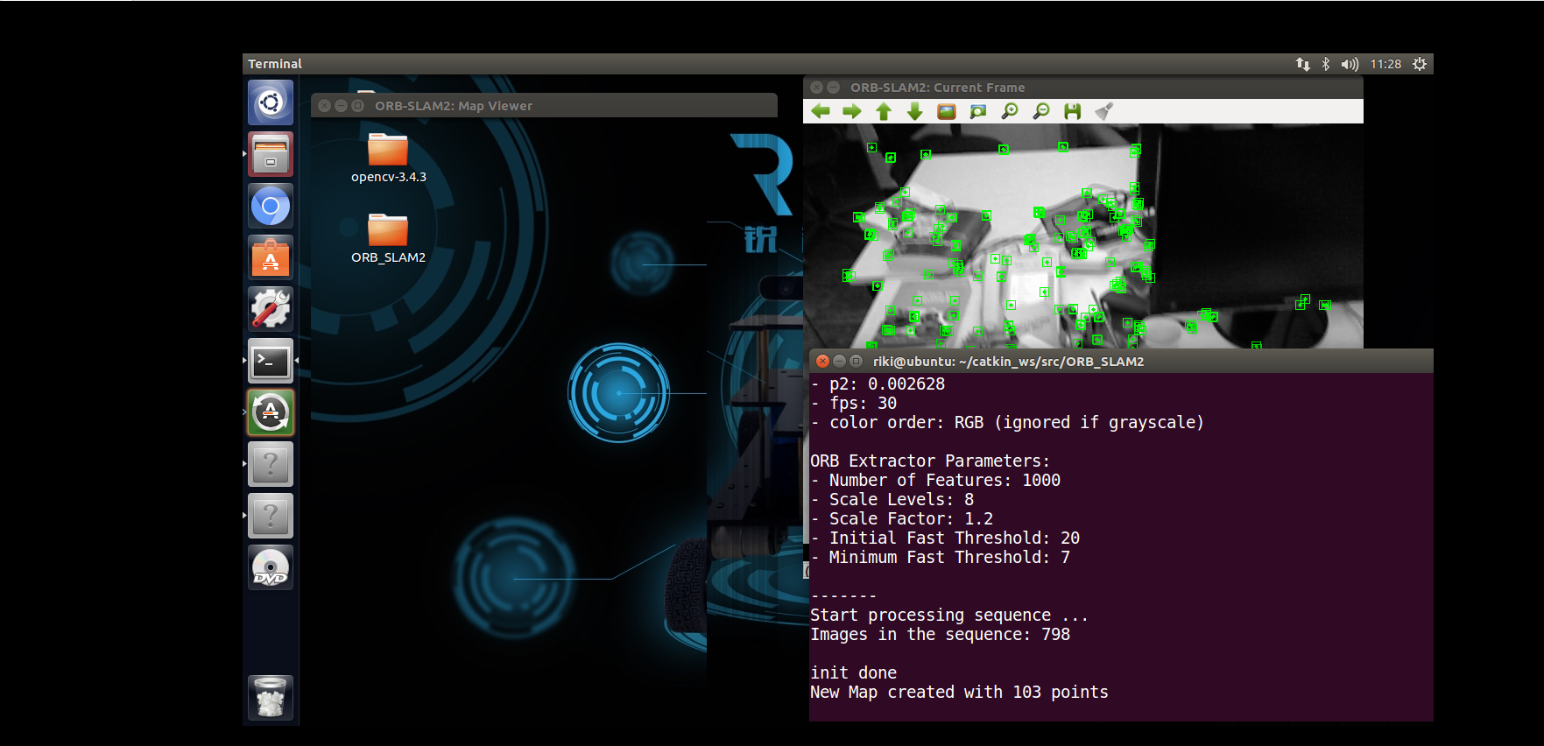
Task: Click 'ORB Extractor Parameters:' heading in terminal
Action: (x=930, y=461)
